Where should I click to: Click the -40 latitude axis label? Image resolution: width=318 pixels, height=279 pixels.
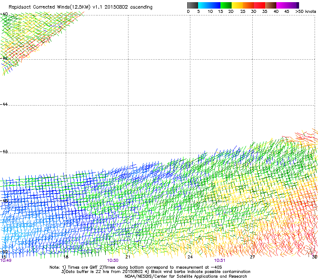[x=4, y=14]
